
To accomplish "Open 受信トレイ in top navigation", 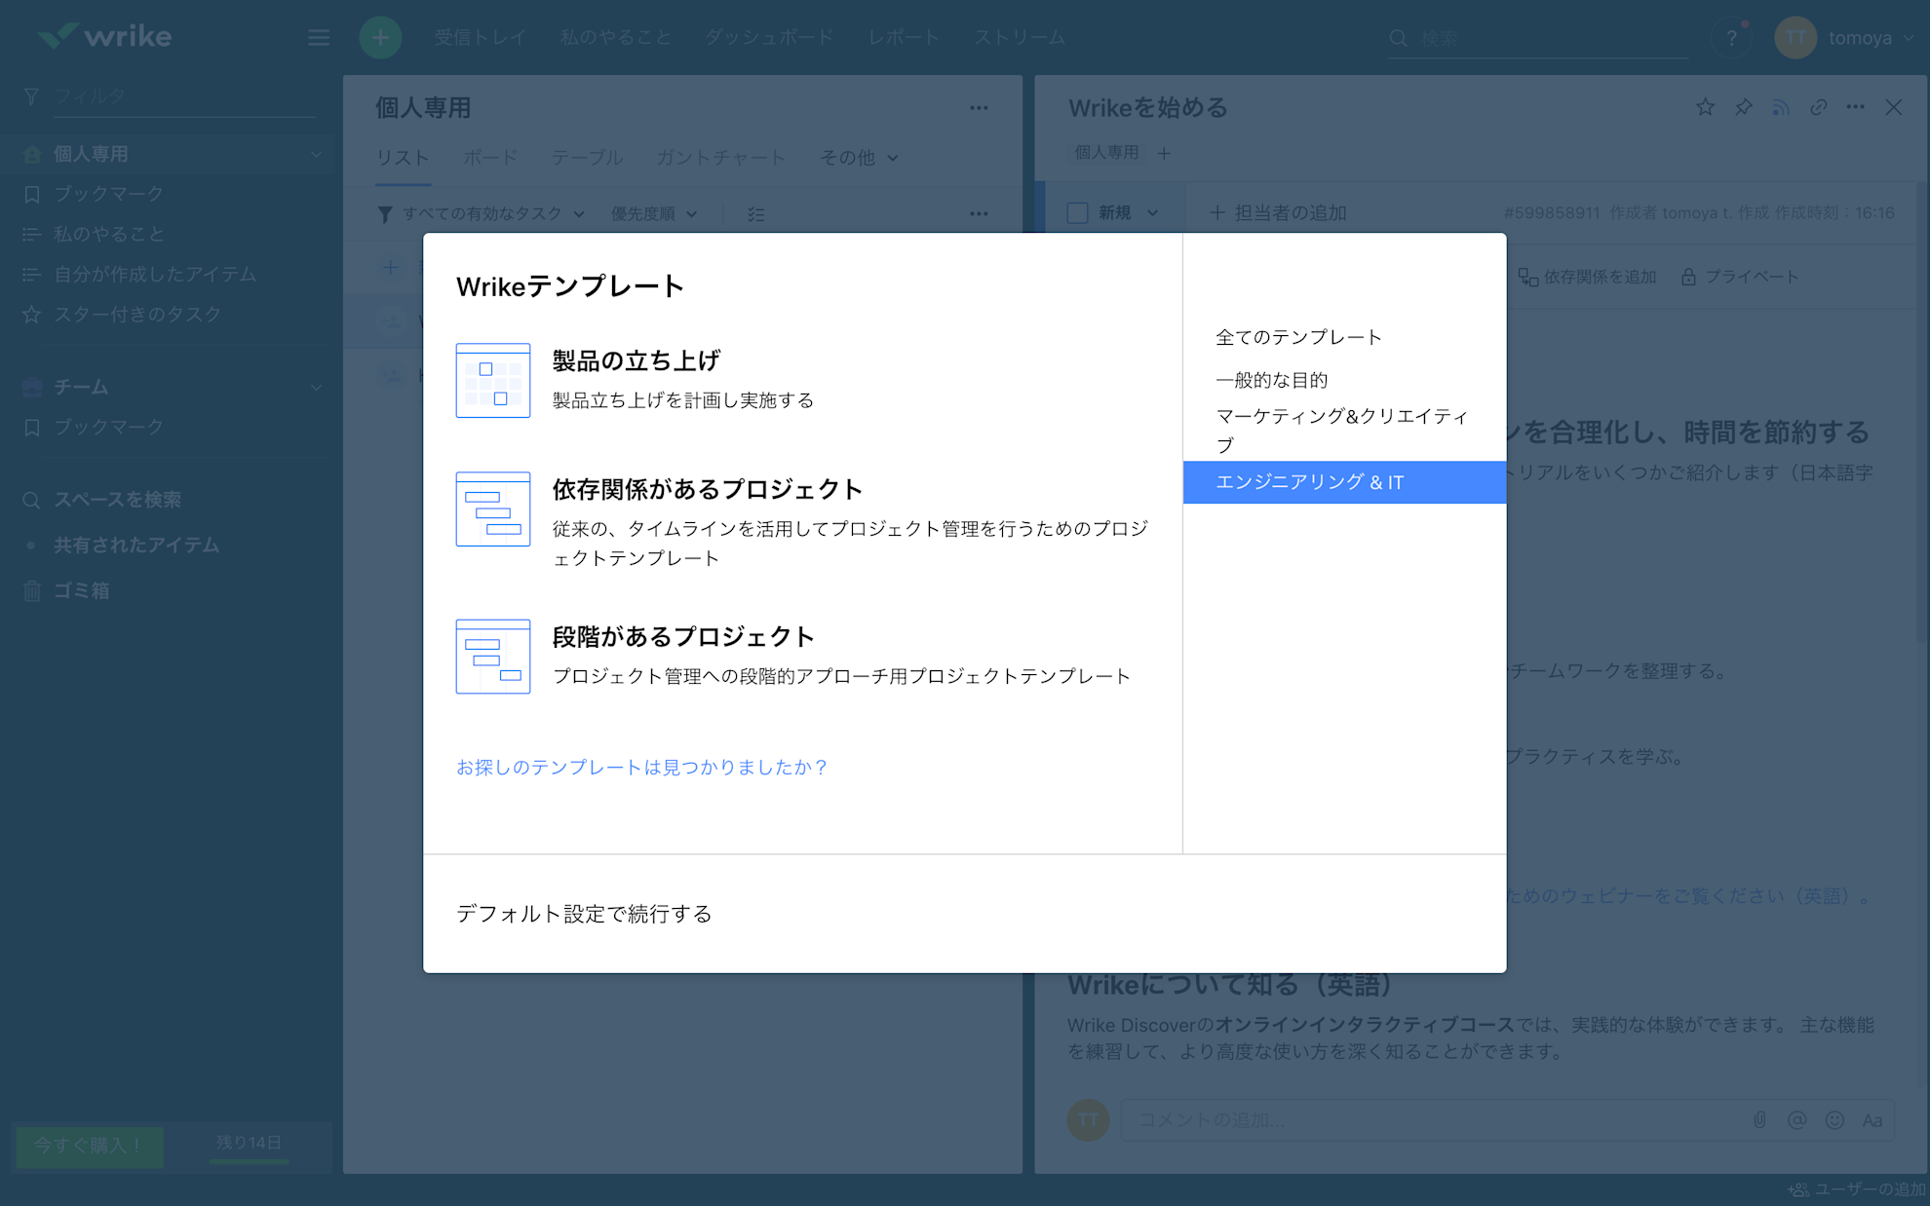I will click(480, 37).
